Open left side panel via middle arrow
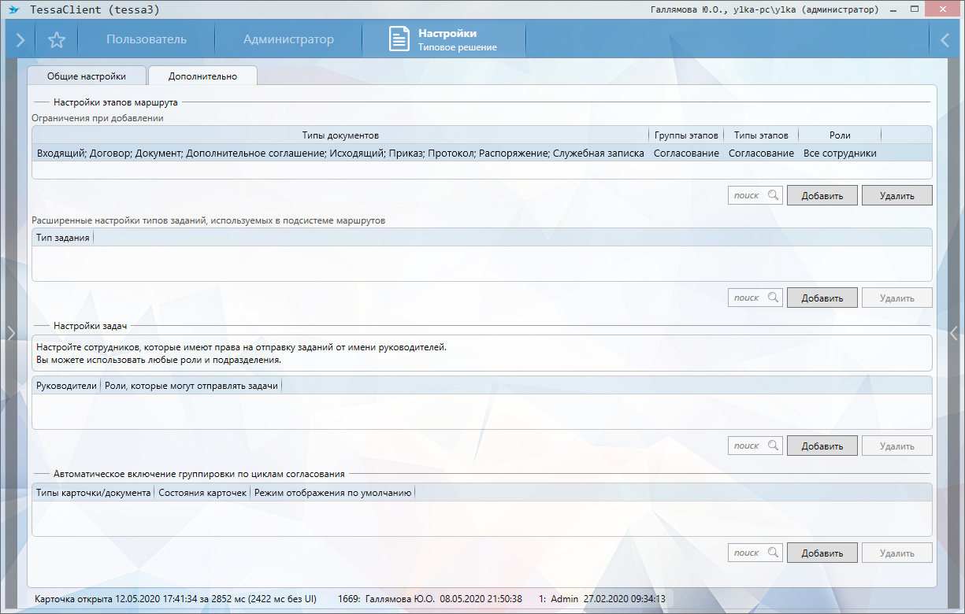 (x=11, y=333)
